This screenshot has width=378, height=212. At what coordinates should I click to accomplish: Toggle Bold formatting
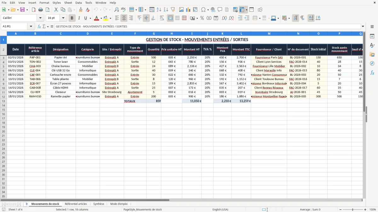pos(72,18)
